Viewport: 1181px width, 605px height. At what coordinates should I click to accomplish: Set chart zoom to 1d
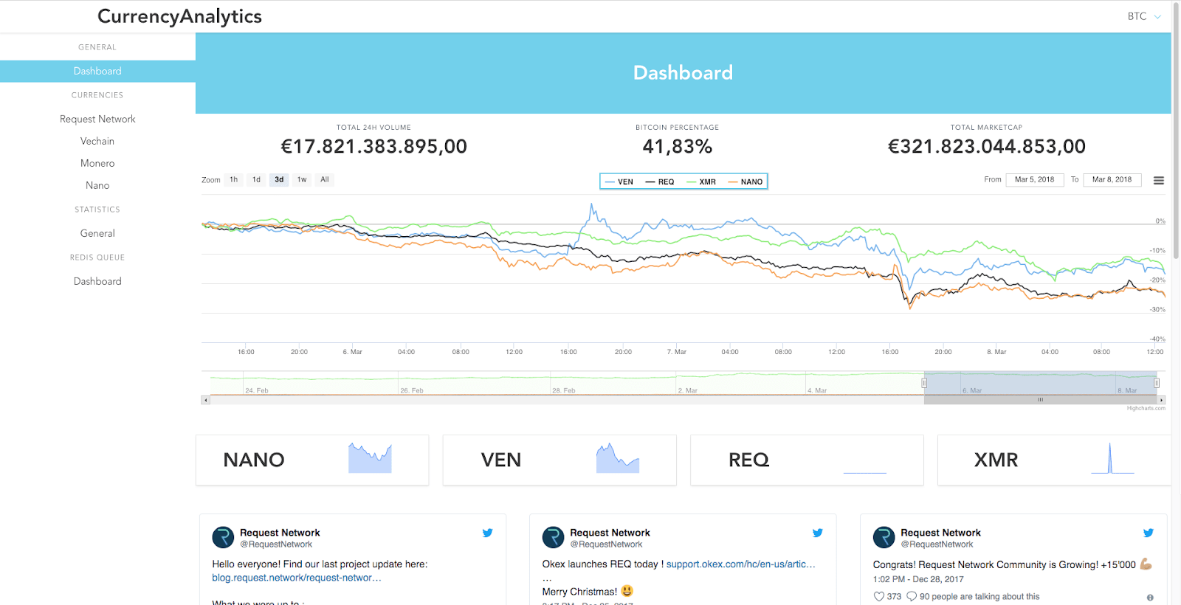(256, 179)
